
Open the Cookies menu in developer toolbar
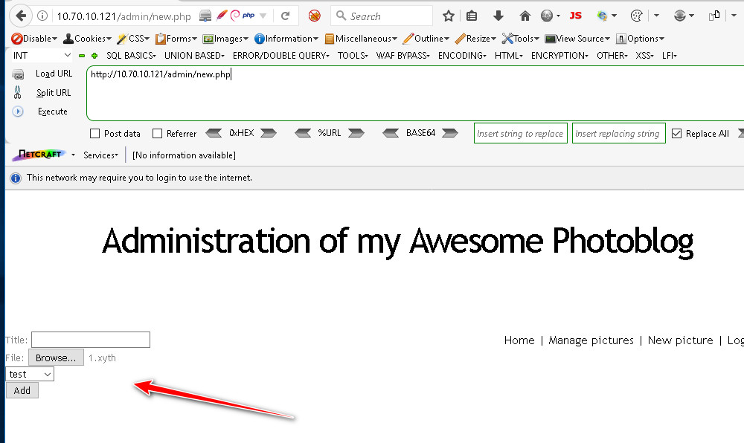coord(88,39)
